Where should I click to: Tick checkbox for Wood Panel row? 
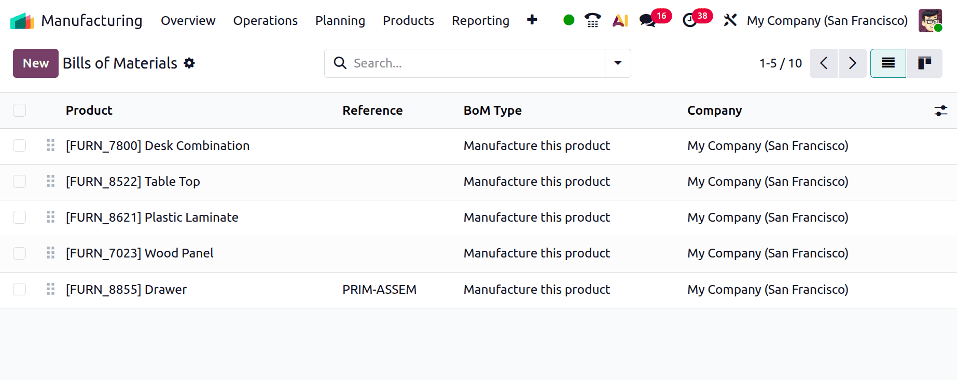click(19, 253)
